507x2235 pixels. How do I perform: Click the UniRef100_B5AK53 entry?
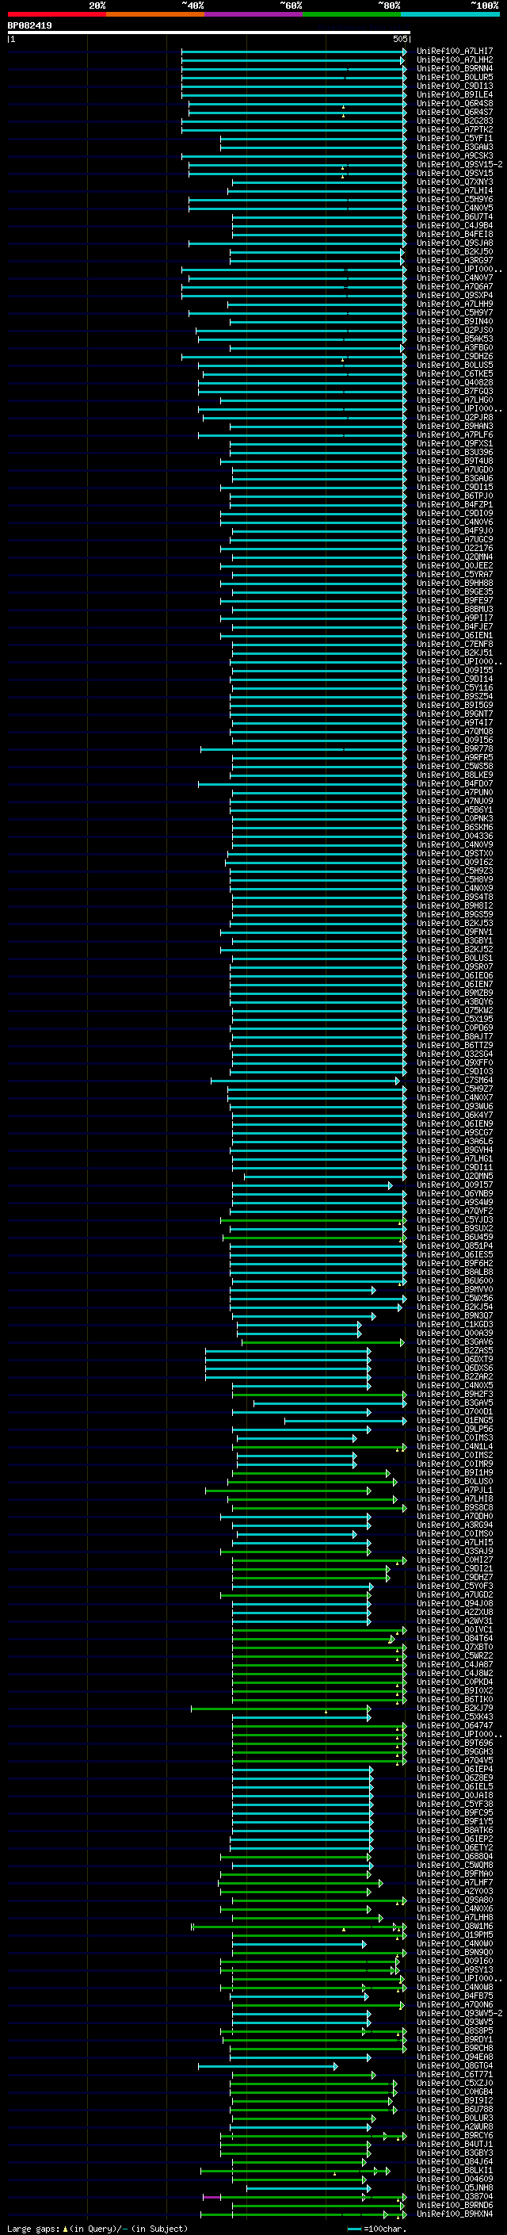(x=454, y=339)
